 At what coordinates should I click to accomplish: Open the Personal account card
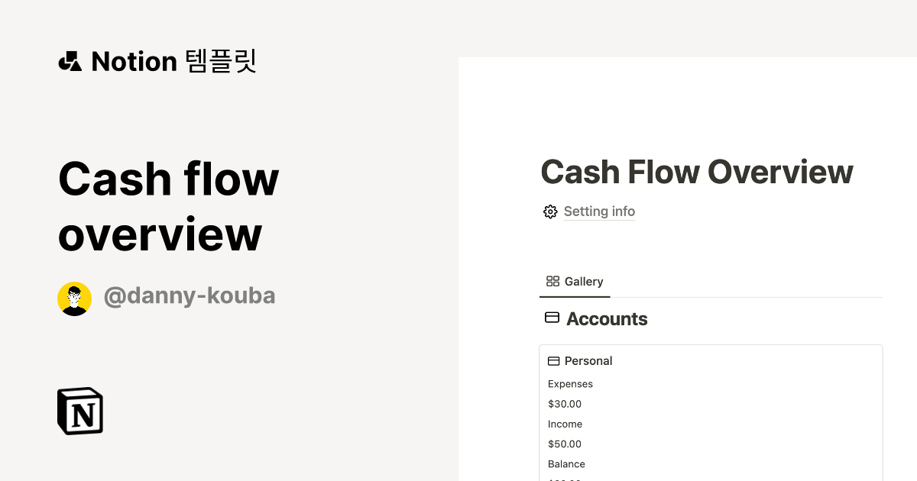click(588, 360)
